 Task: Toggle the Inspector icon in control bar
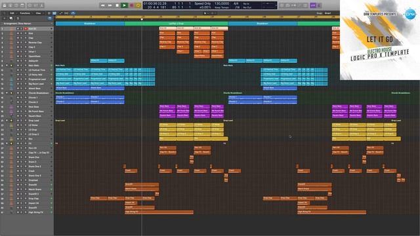pos(10,5)
